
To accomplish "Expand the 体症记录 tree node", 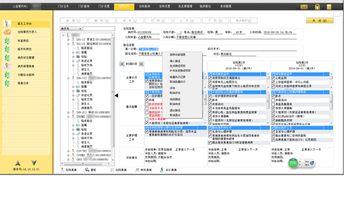I will pyautogui.click(x=73, y=61).
